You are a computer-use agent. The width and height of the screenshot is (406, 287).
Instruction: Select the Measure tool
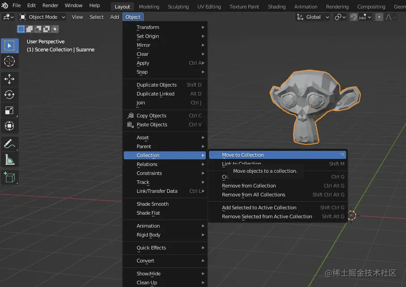(x=9, y=159)
